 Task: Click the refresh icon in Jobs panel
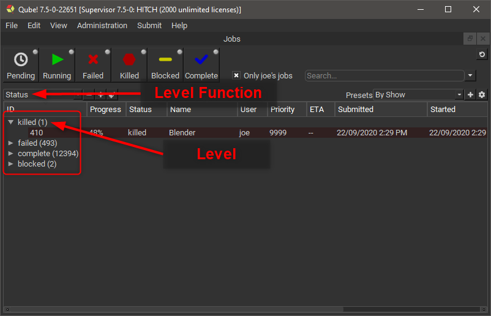[482, 55]
